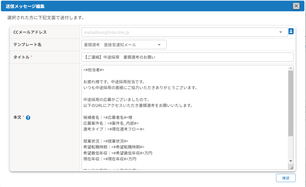Click the 送信メッセージ編集 title bar

pos(137,6)
